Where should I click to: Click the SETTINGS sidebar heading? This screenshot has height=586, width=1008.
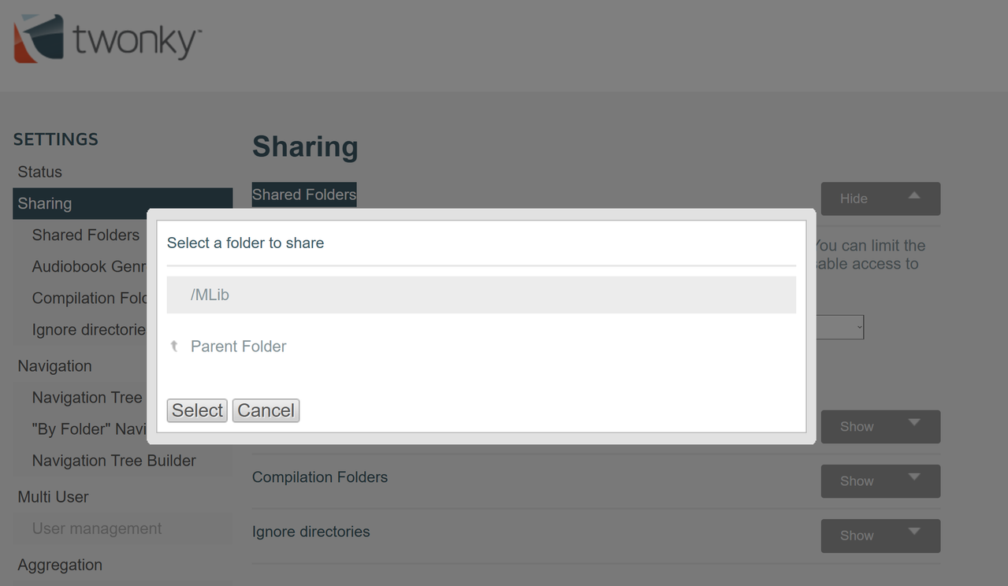[56, 139]
